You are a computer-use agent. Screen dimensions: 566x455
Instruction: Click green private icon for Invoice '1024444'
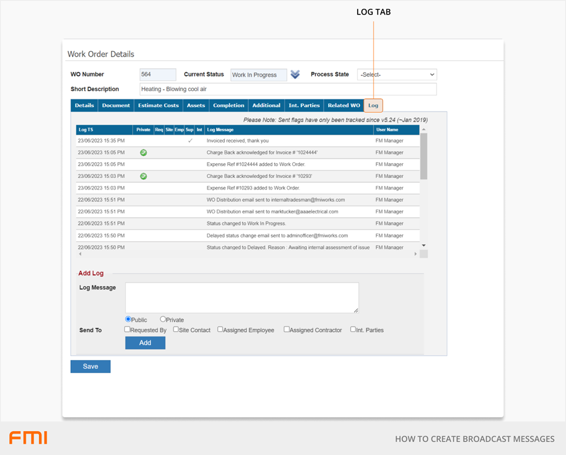pos(143,153)
